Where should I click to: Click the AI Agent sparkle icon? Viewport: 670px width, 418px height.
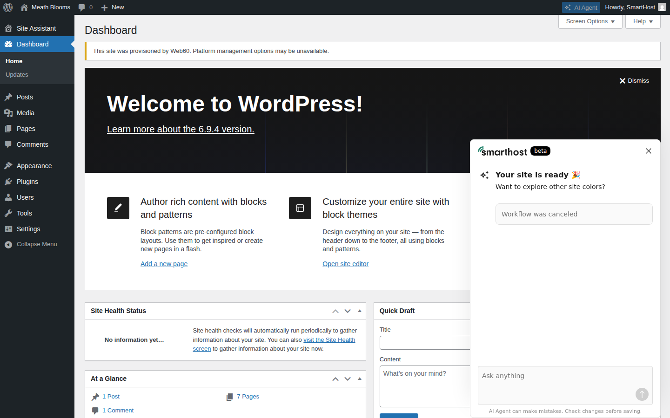point(569,7)
